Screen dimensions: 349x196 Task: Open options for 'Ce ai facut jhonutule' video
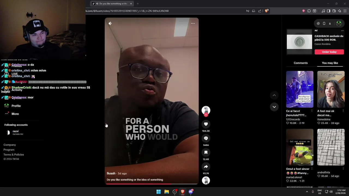(312, 111)
